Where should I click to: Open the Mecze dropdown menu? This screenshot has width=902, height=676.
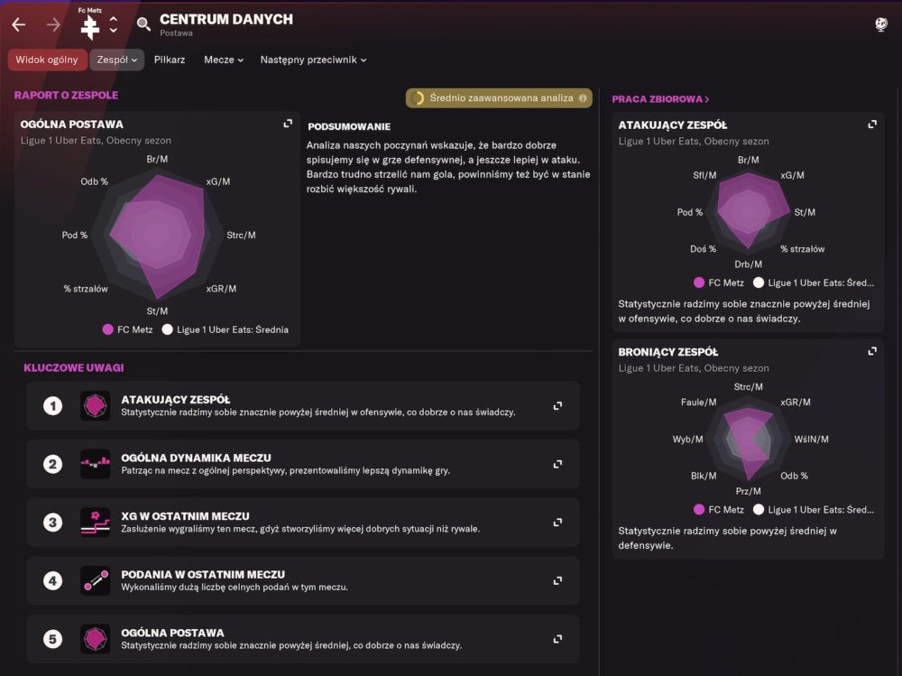224,60
